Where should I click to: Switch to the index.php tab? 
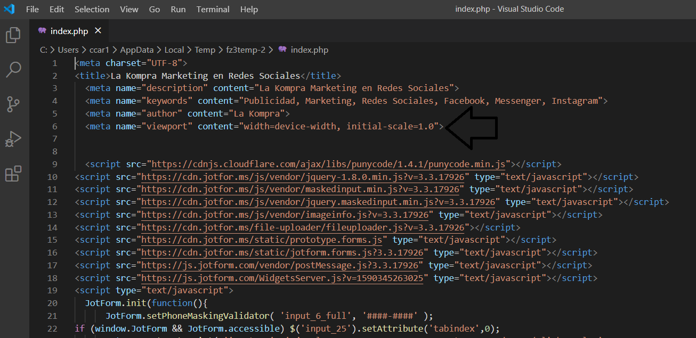[69, 31]
